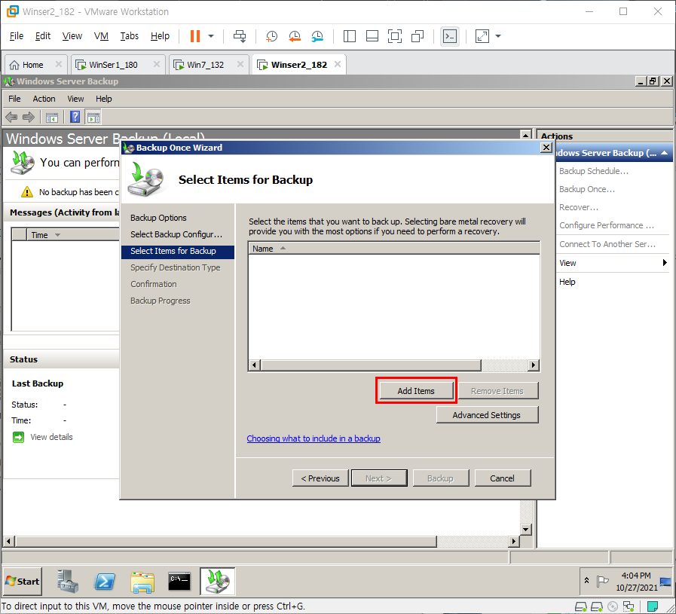
Task: Open Server Manager from taskbar
Action: click(68, 582)
